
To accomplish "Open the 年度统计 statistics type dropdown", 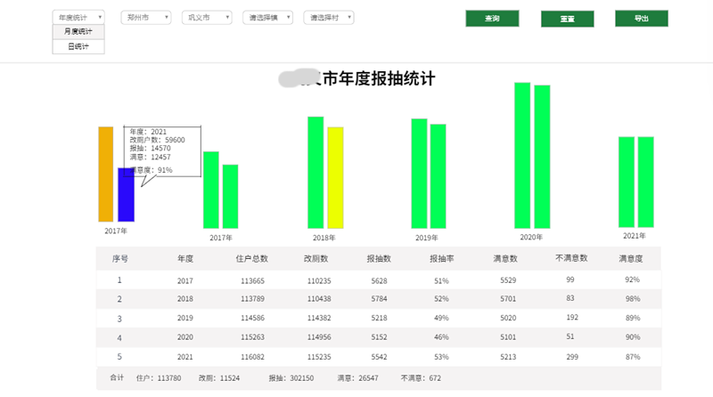I will [x=79, y=17].
